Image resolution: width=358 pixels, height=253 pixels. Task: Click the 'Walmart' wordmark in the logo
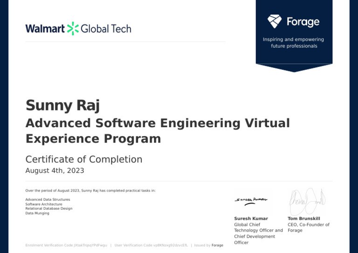tap(45, 29)
